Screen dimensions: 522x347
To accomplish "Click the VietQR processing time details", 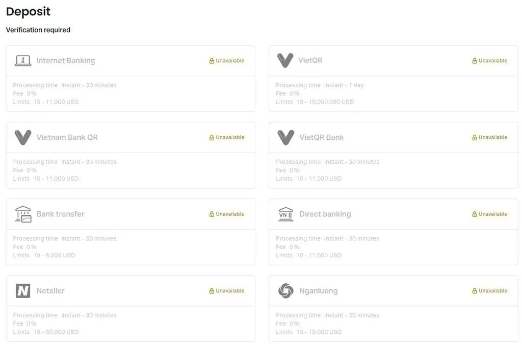I will point(320,85).
